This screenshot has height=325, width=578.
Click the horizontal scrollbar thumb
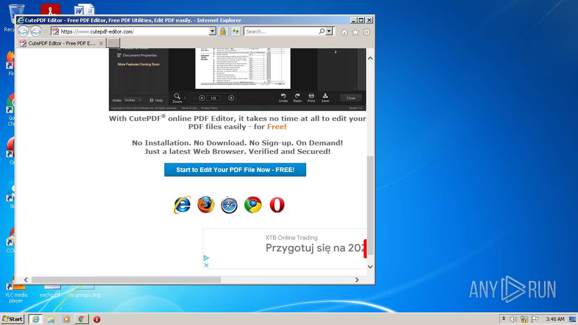pos(126,280)
